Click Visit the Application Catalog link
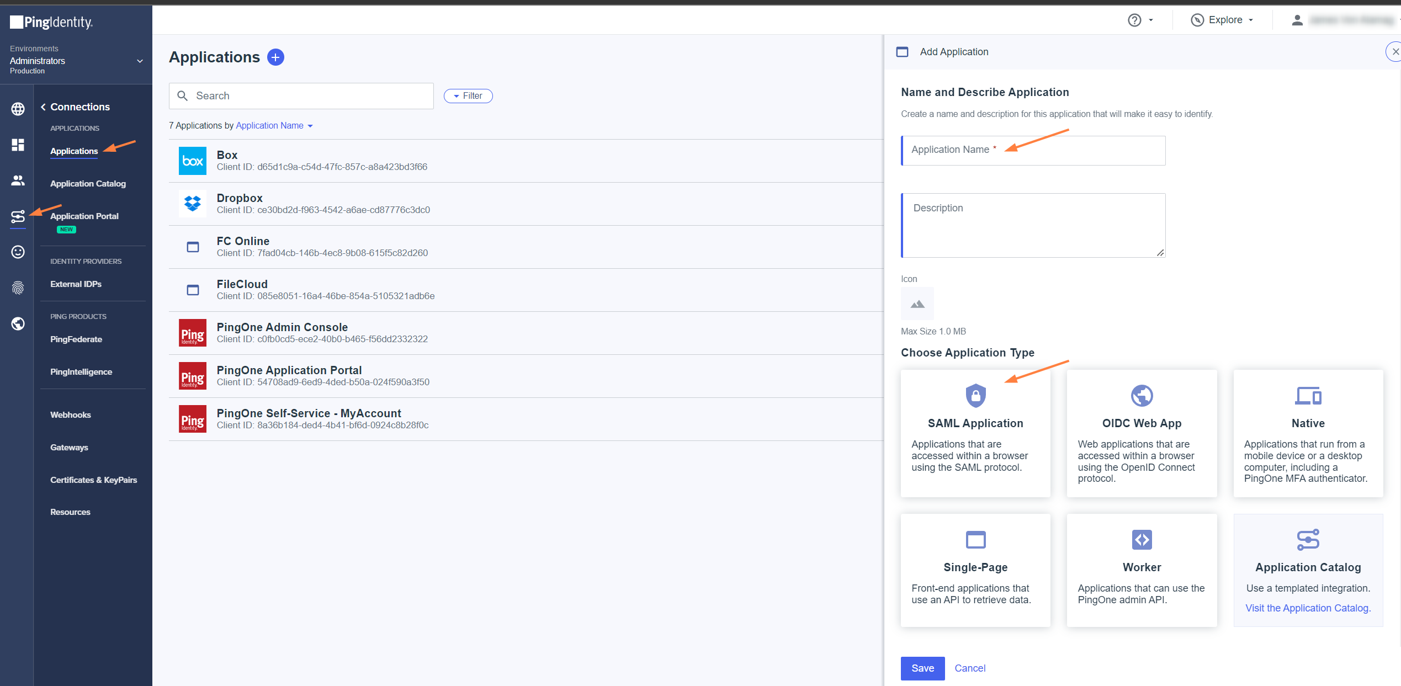1401x686 pixels. 1308,608
